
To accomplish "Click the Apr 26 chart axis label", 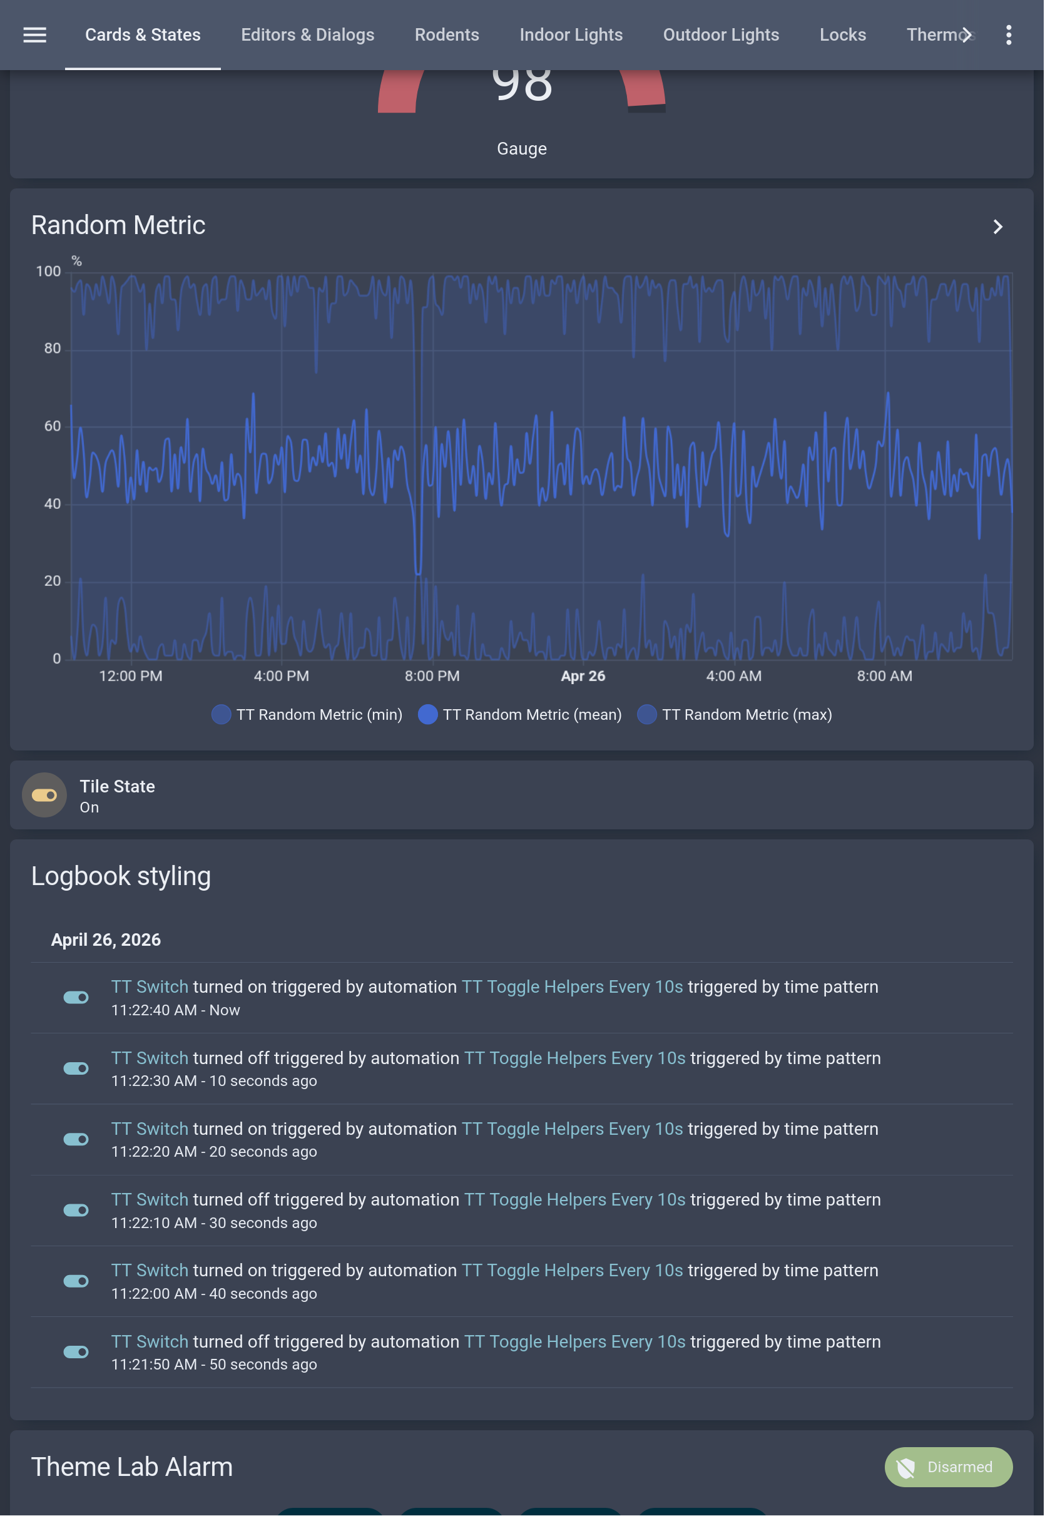I will pos(583,677).
